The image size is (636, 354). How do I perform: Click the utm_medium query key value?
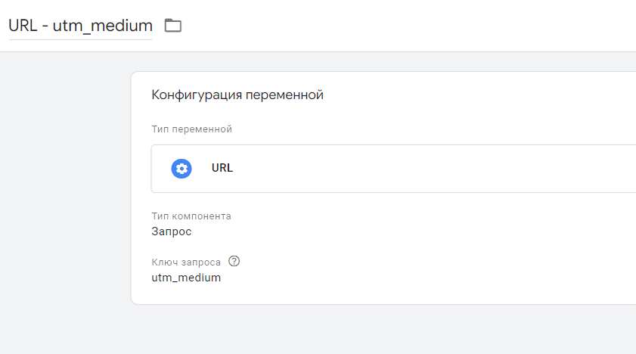coord(186,278)
